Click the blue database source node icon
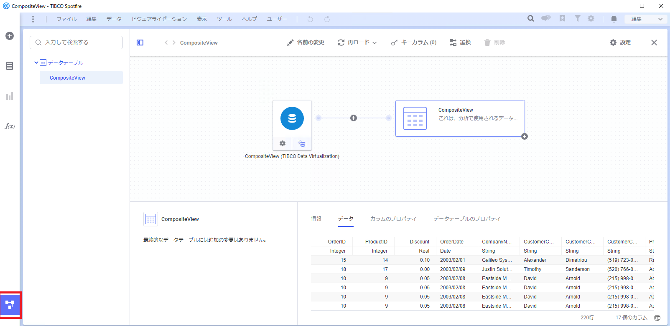 click(292, 118)
